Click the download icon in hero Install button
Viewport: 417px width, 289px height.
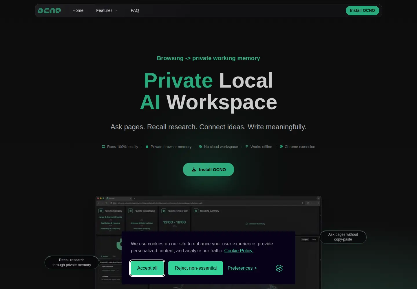[x=194, y=170]
